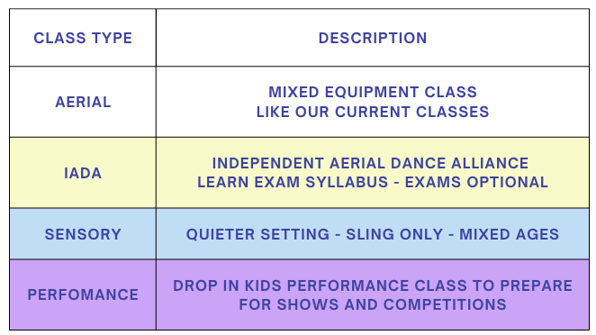The image size is (596, 335).
Task: Click the words SLING ONLY
Action: click(x=394, y=234)
